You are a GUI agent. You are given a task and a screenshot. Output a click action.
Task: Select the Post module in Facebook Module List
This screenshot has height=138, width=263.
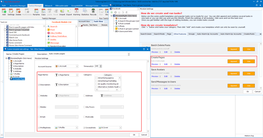(52, 30)
